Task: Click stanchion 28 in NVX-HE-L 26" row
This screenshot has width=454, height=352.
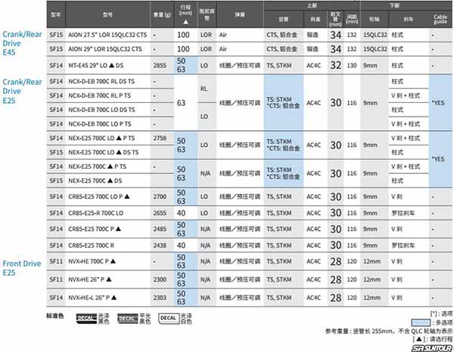Action: click(x=335, y=297)
